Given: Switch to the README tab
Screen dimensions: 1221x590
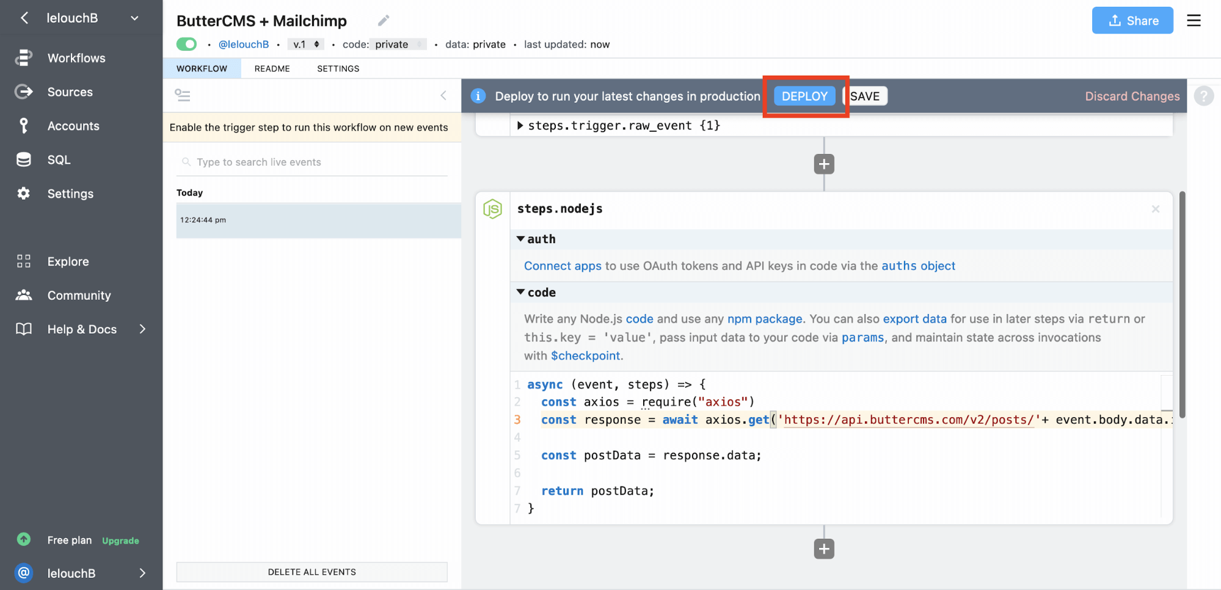Looking at the screenshot, I should click(x=272, y=68).
